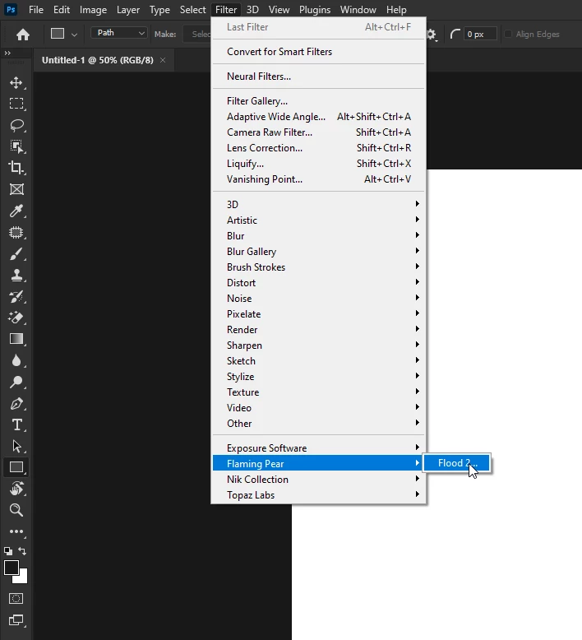Open the Window menu

[x=358, y=9]
